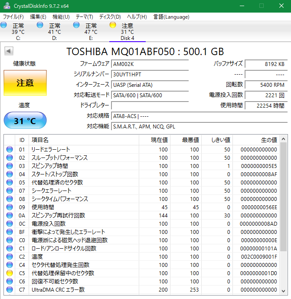Click the previous disk arrow button
The height and width of the screenshot is (299, 291).
click(9, 51)
